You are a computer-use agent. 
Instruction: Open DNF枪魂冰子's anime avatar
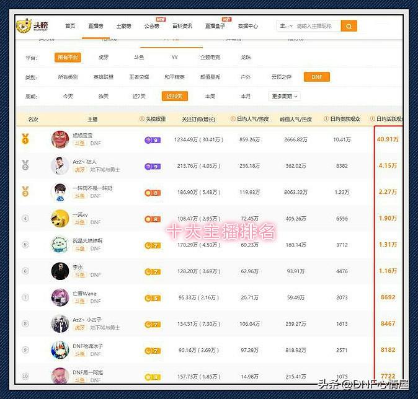60,349
